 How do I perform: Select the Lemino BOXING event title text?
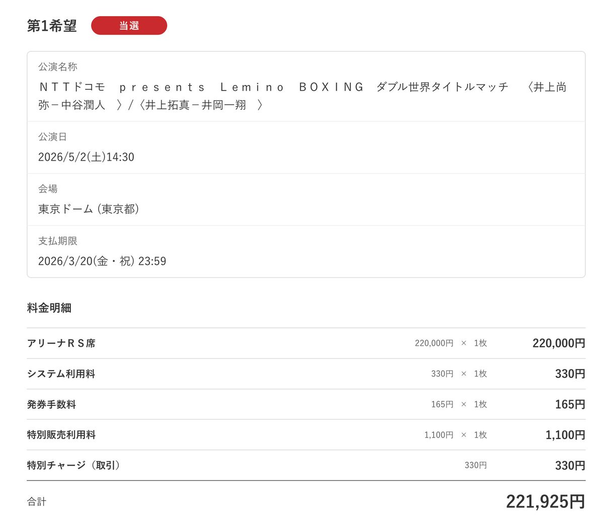coord(303,96)
